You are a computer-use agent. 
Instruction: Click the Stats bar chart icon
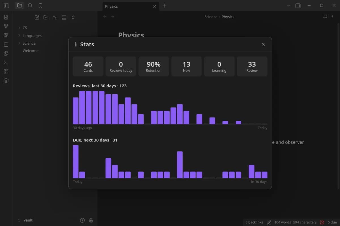pos(75,44)
